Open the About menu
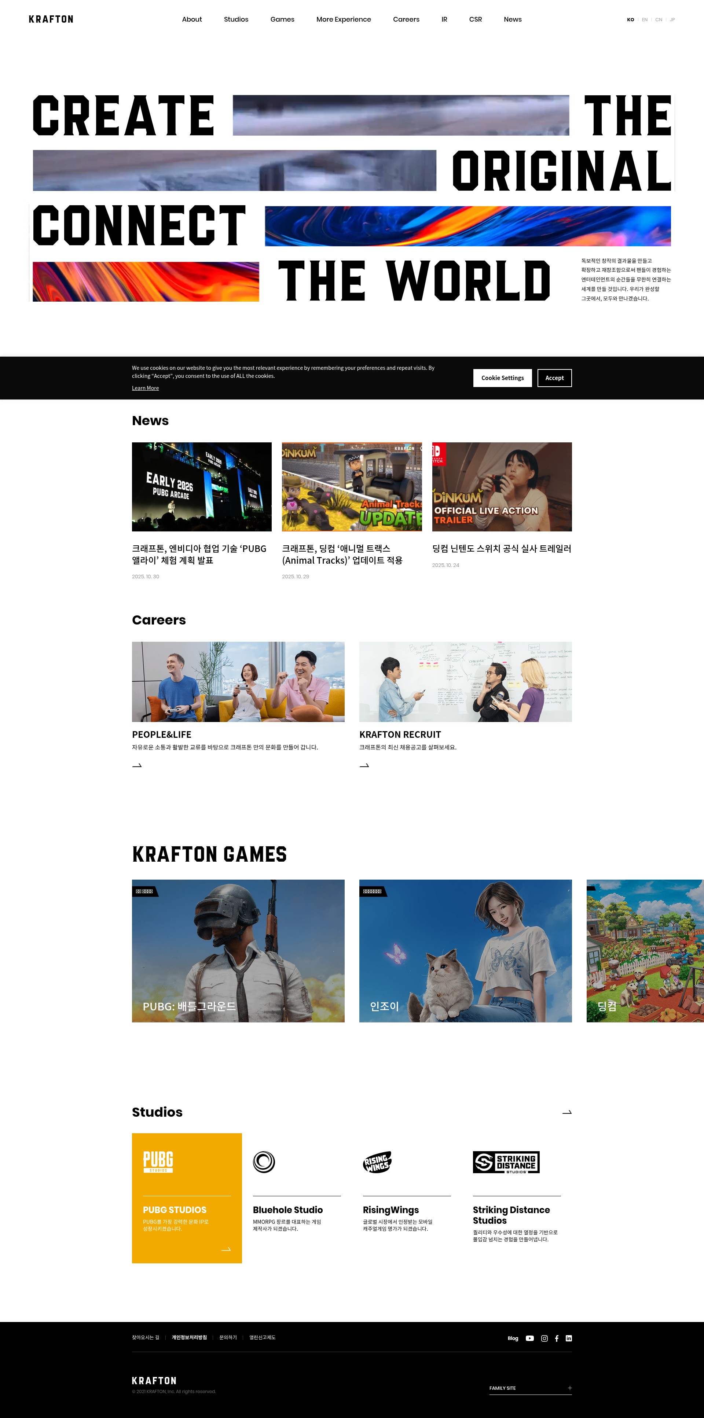 coord(192,19)
